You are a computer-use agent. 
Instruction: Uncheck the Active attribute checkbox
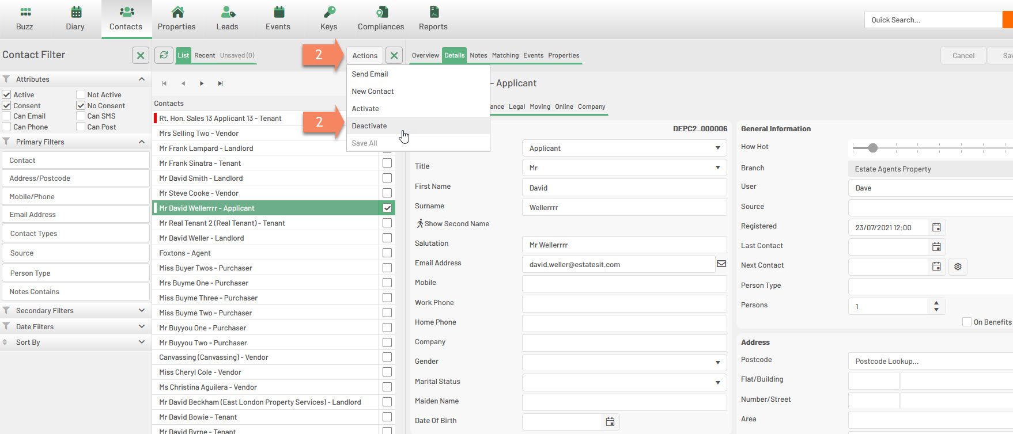coord(7,94)
